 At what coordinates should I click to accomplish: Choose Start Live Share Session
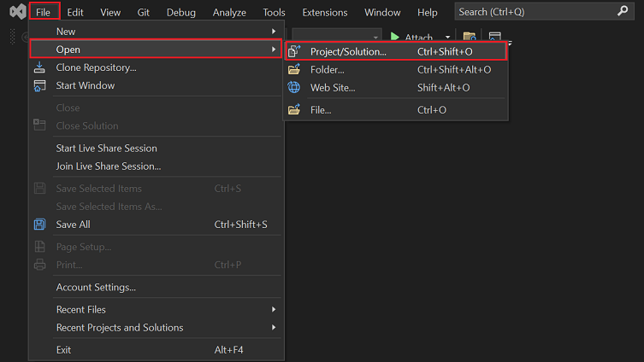pos(156,148)
